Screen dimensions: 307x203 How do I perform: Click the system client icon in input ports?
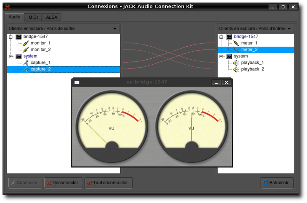pyautogui.click(x=229, y=56)
